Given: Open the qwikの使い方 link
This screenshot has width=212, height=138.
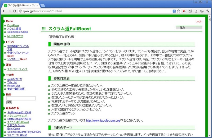Looking at the screenshot, I should 15,79.
